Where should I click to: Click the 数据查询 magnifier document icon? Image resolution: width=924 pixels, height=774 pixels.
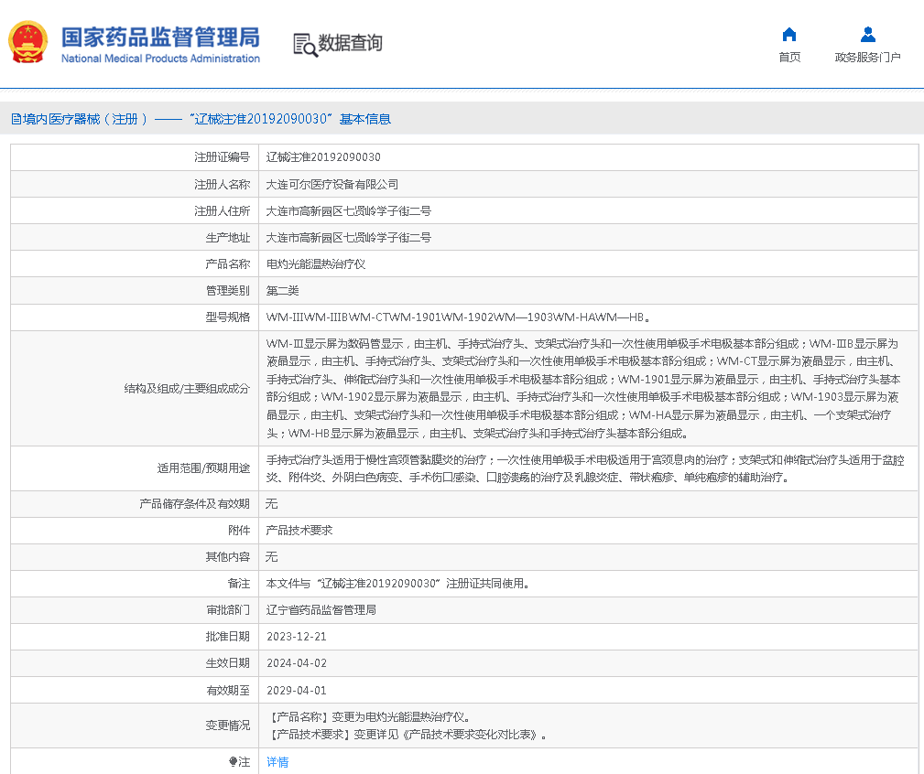point(304,44)
